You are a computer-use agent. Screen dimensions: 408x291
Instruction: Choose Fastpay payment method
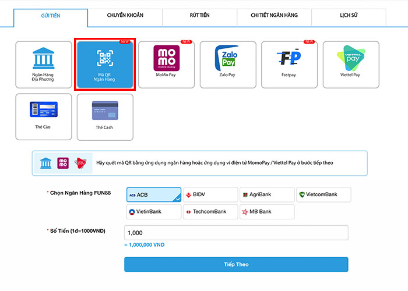(289, 65)
